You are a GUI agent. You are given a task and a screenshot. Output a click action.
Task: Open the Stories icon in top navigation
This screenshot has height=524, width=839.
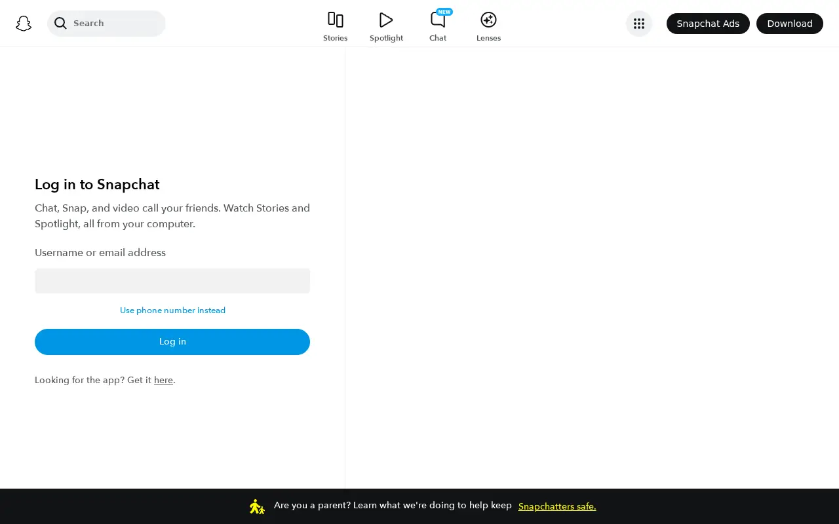coord(335,20)
